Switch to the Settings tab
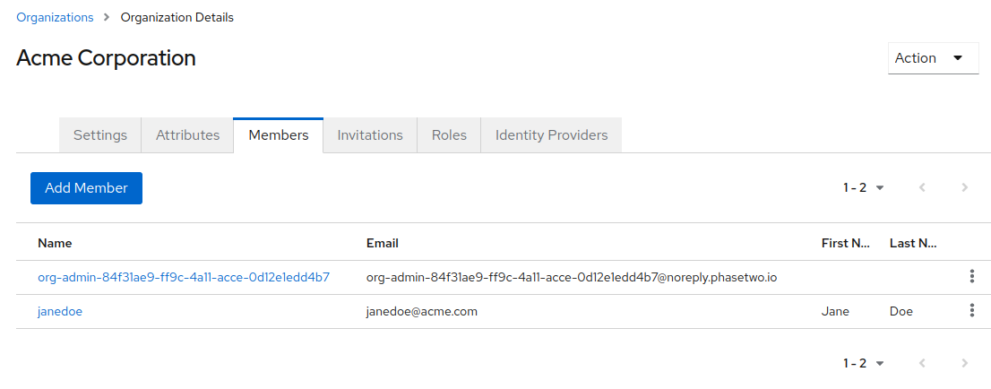This screenshot has width=991, height=389. (x=99, y=134)
